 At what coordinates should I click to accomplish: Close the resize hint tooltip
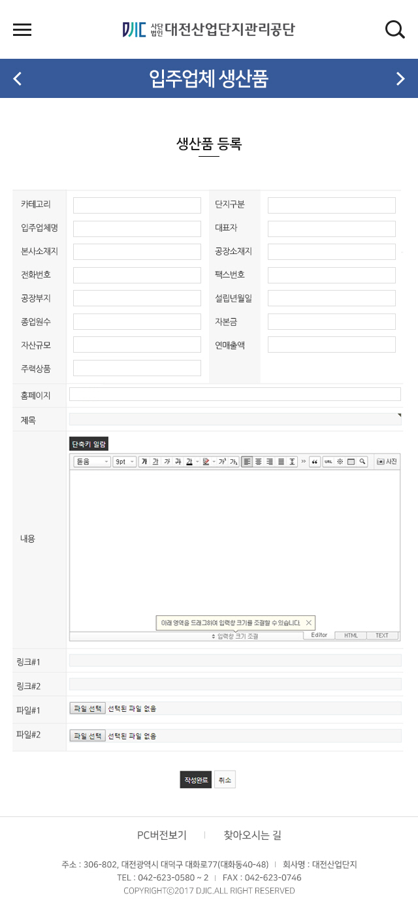tap(309, 623)
